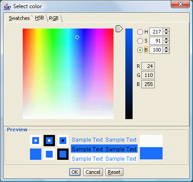Switch to the Swatches tab

click(19, 18)
